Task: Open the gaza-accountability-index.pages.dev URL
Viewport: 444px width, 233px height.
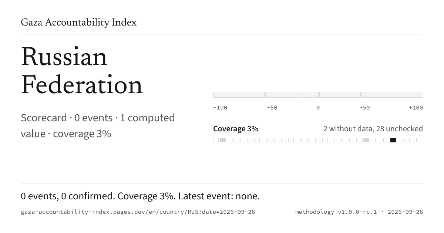Action: [138, 212]
